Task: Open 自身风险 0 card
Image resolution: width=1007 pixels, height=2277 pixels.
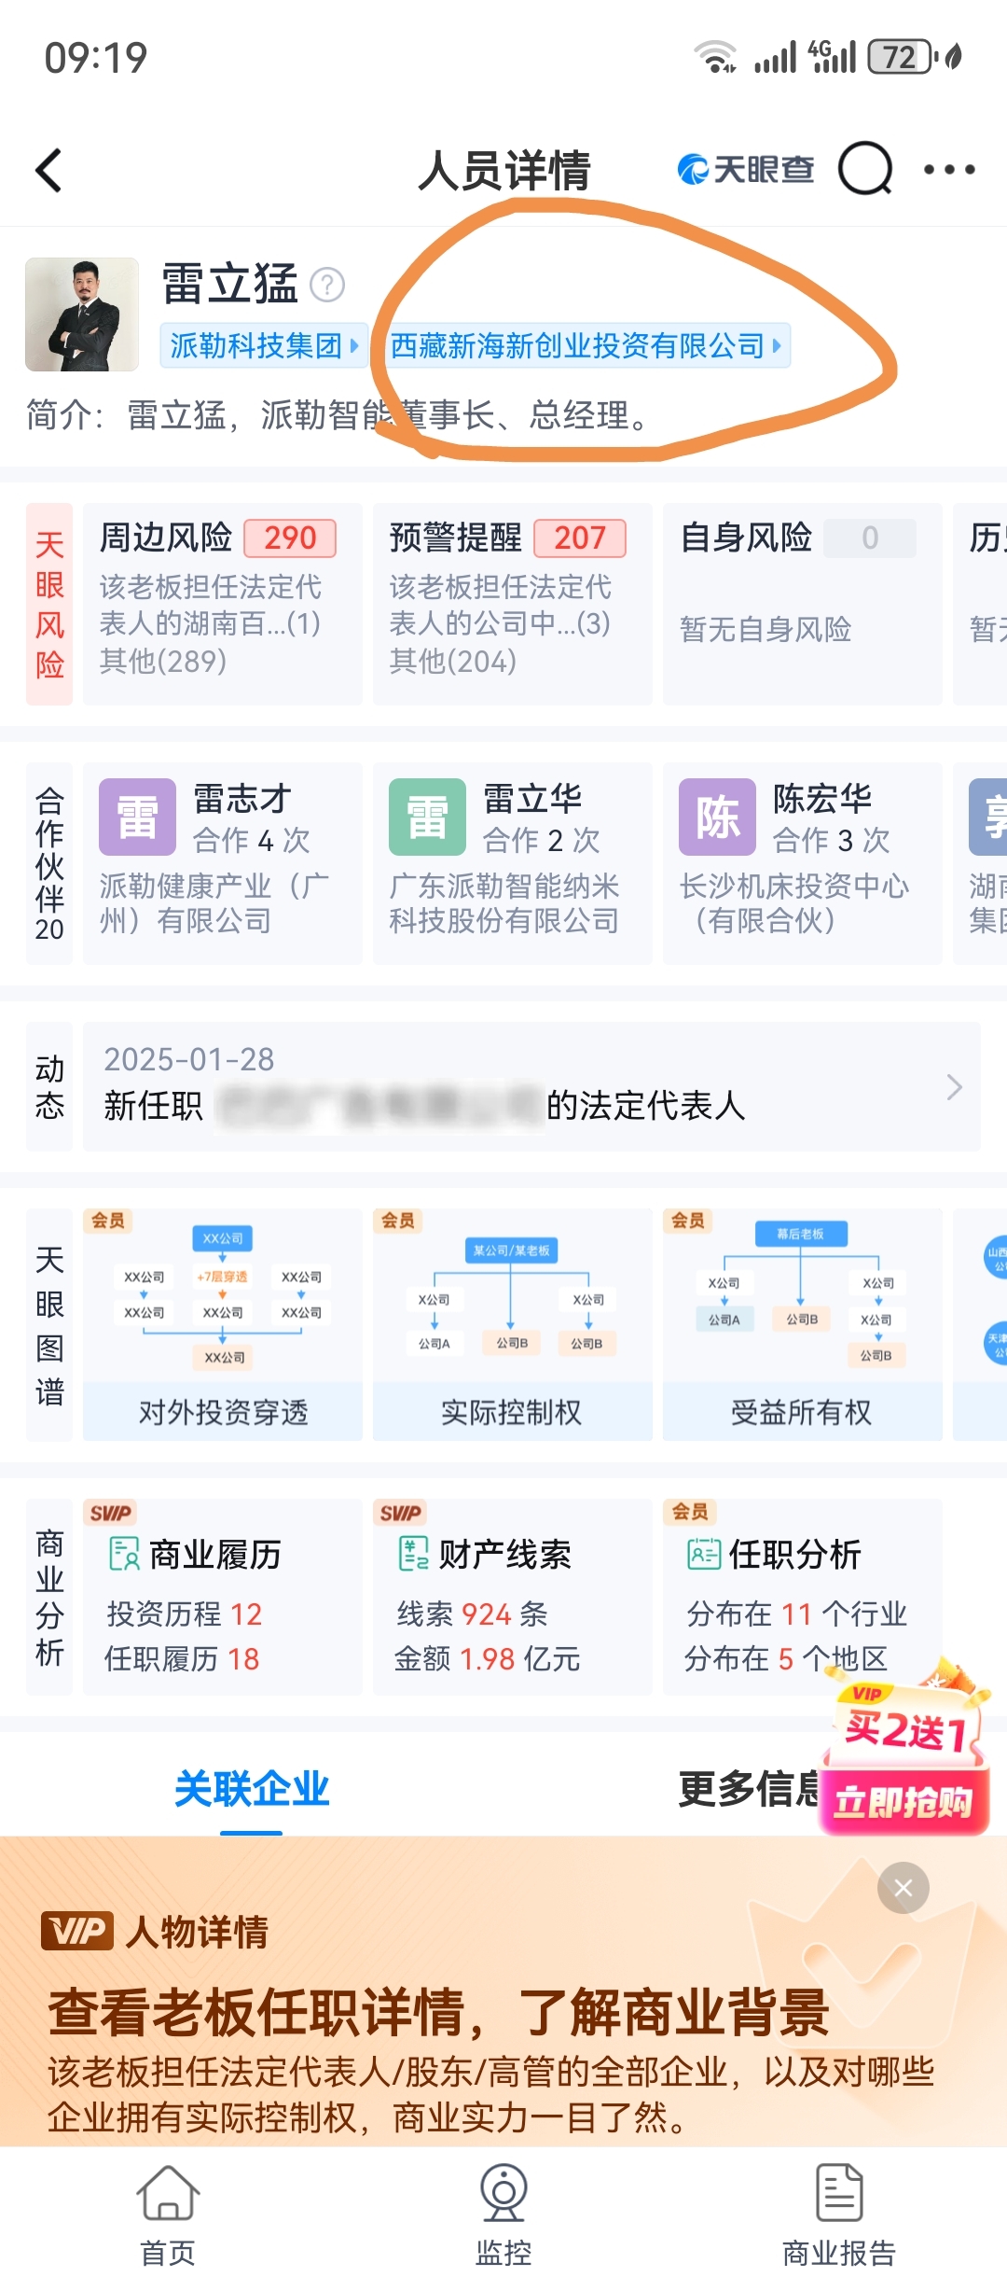Action: (803, 604)
